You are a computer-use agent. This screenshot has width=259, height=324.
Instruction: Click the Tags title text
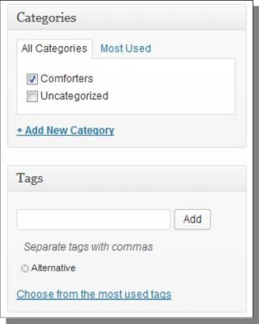pos(30,179)
